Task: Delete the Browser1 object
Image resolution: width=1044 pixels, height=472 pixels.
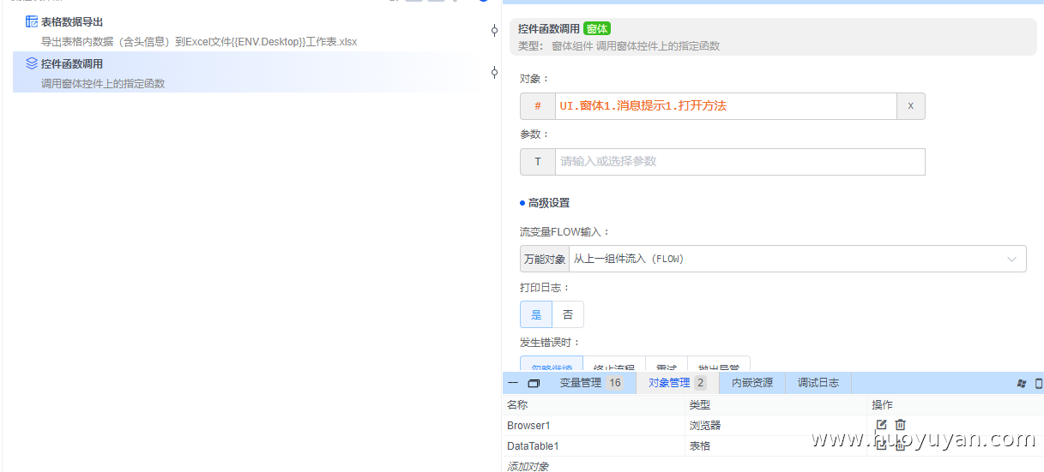Action: [900, 425]
